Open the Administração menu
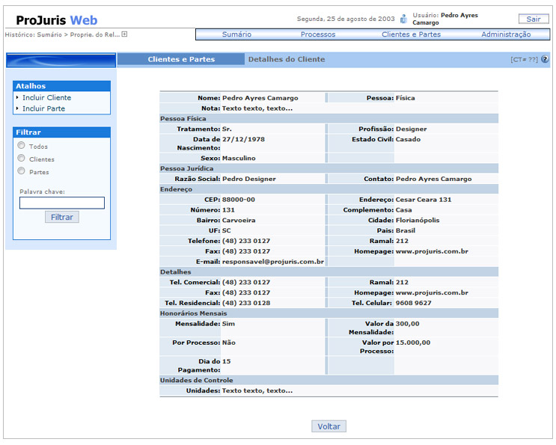This screenshot has width=556, height=445. click(x=505, y=34)
